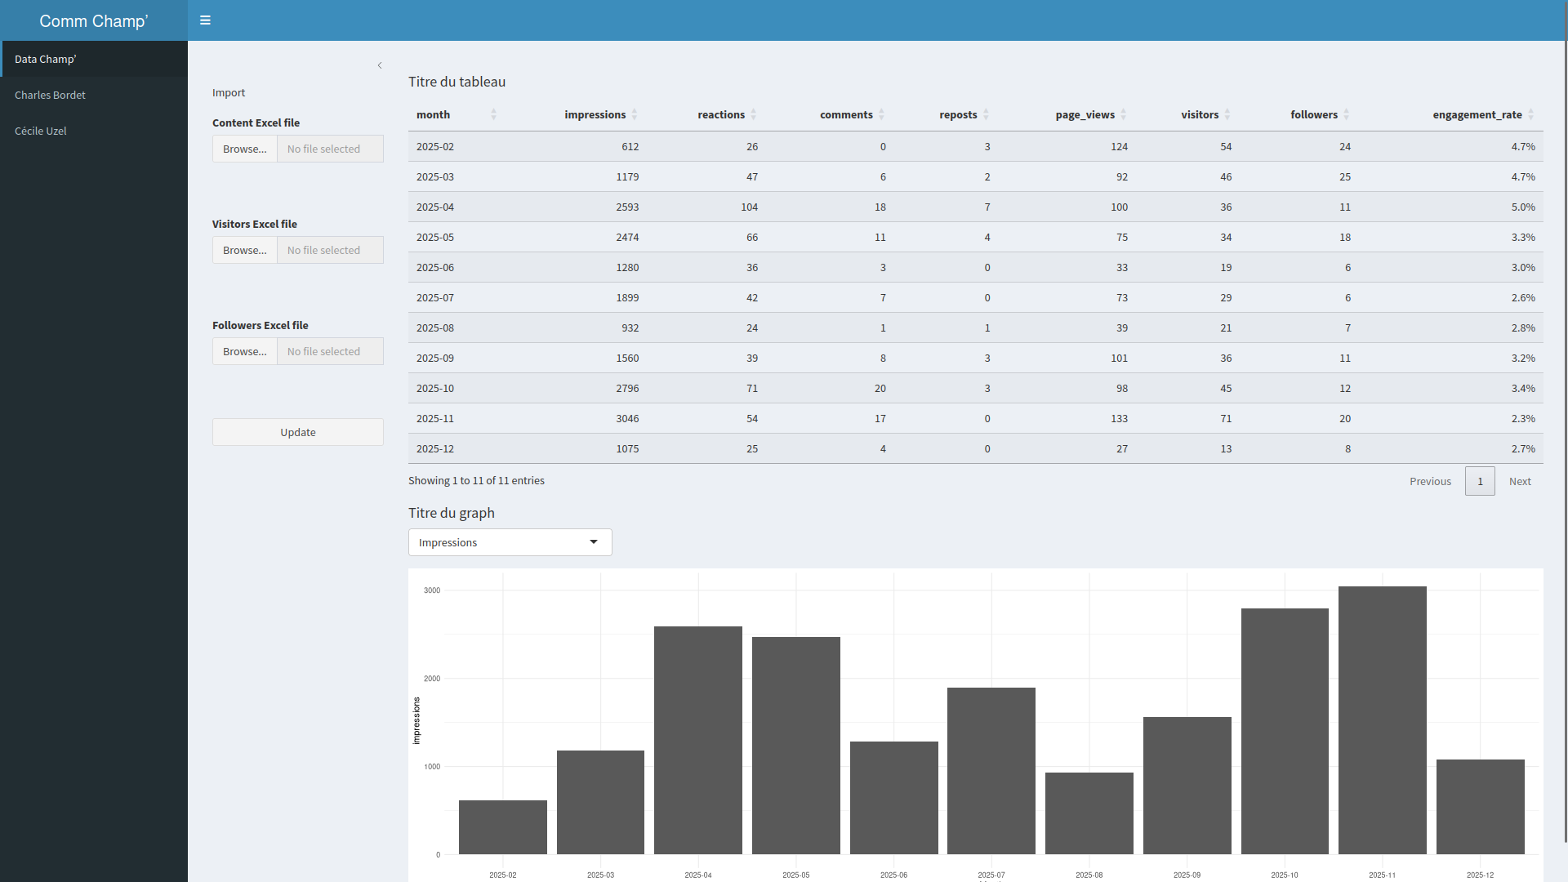Click the 'Titre du graph' heading
Image resolution: width=1568 pixels, height=882 pixels.
[452, 513]
